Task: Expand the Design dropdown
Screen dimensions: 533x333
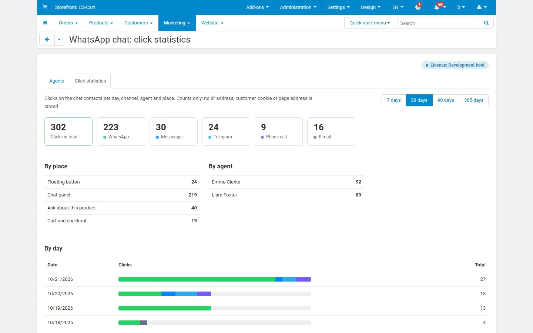Action: pyautogui.click(x=371, y=7)
